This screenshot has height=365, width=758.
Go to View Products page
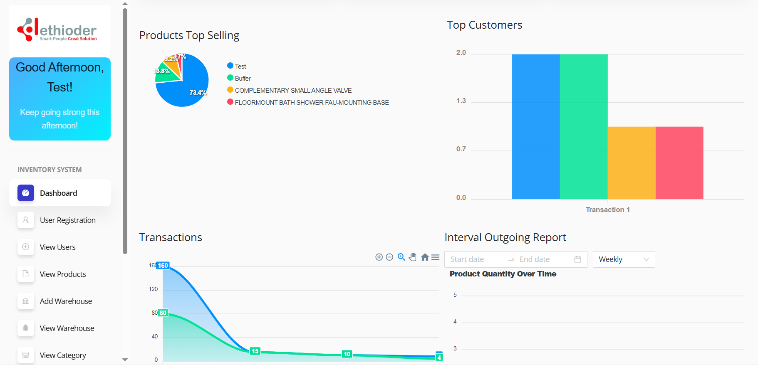63,274
